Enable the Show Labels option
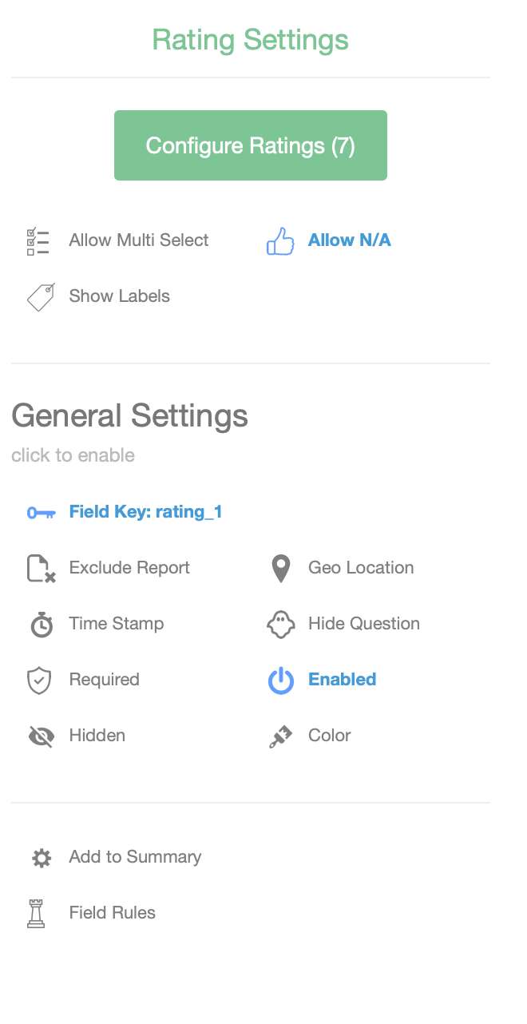Image resolution: width=527 pixels, height=1024 pixels. coord(120,296)
